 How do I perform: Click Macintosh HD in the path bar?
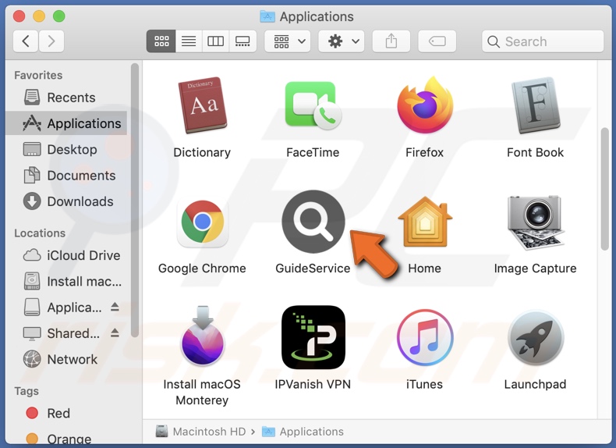point(200,432)
